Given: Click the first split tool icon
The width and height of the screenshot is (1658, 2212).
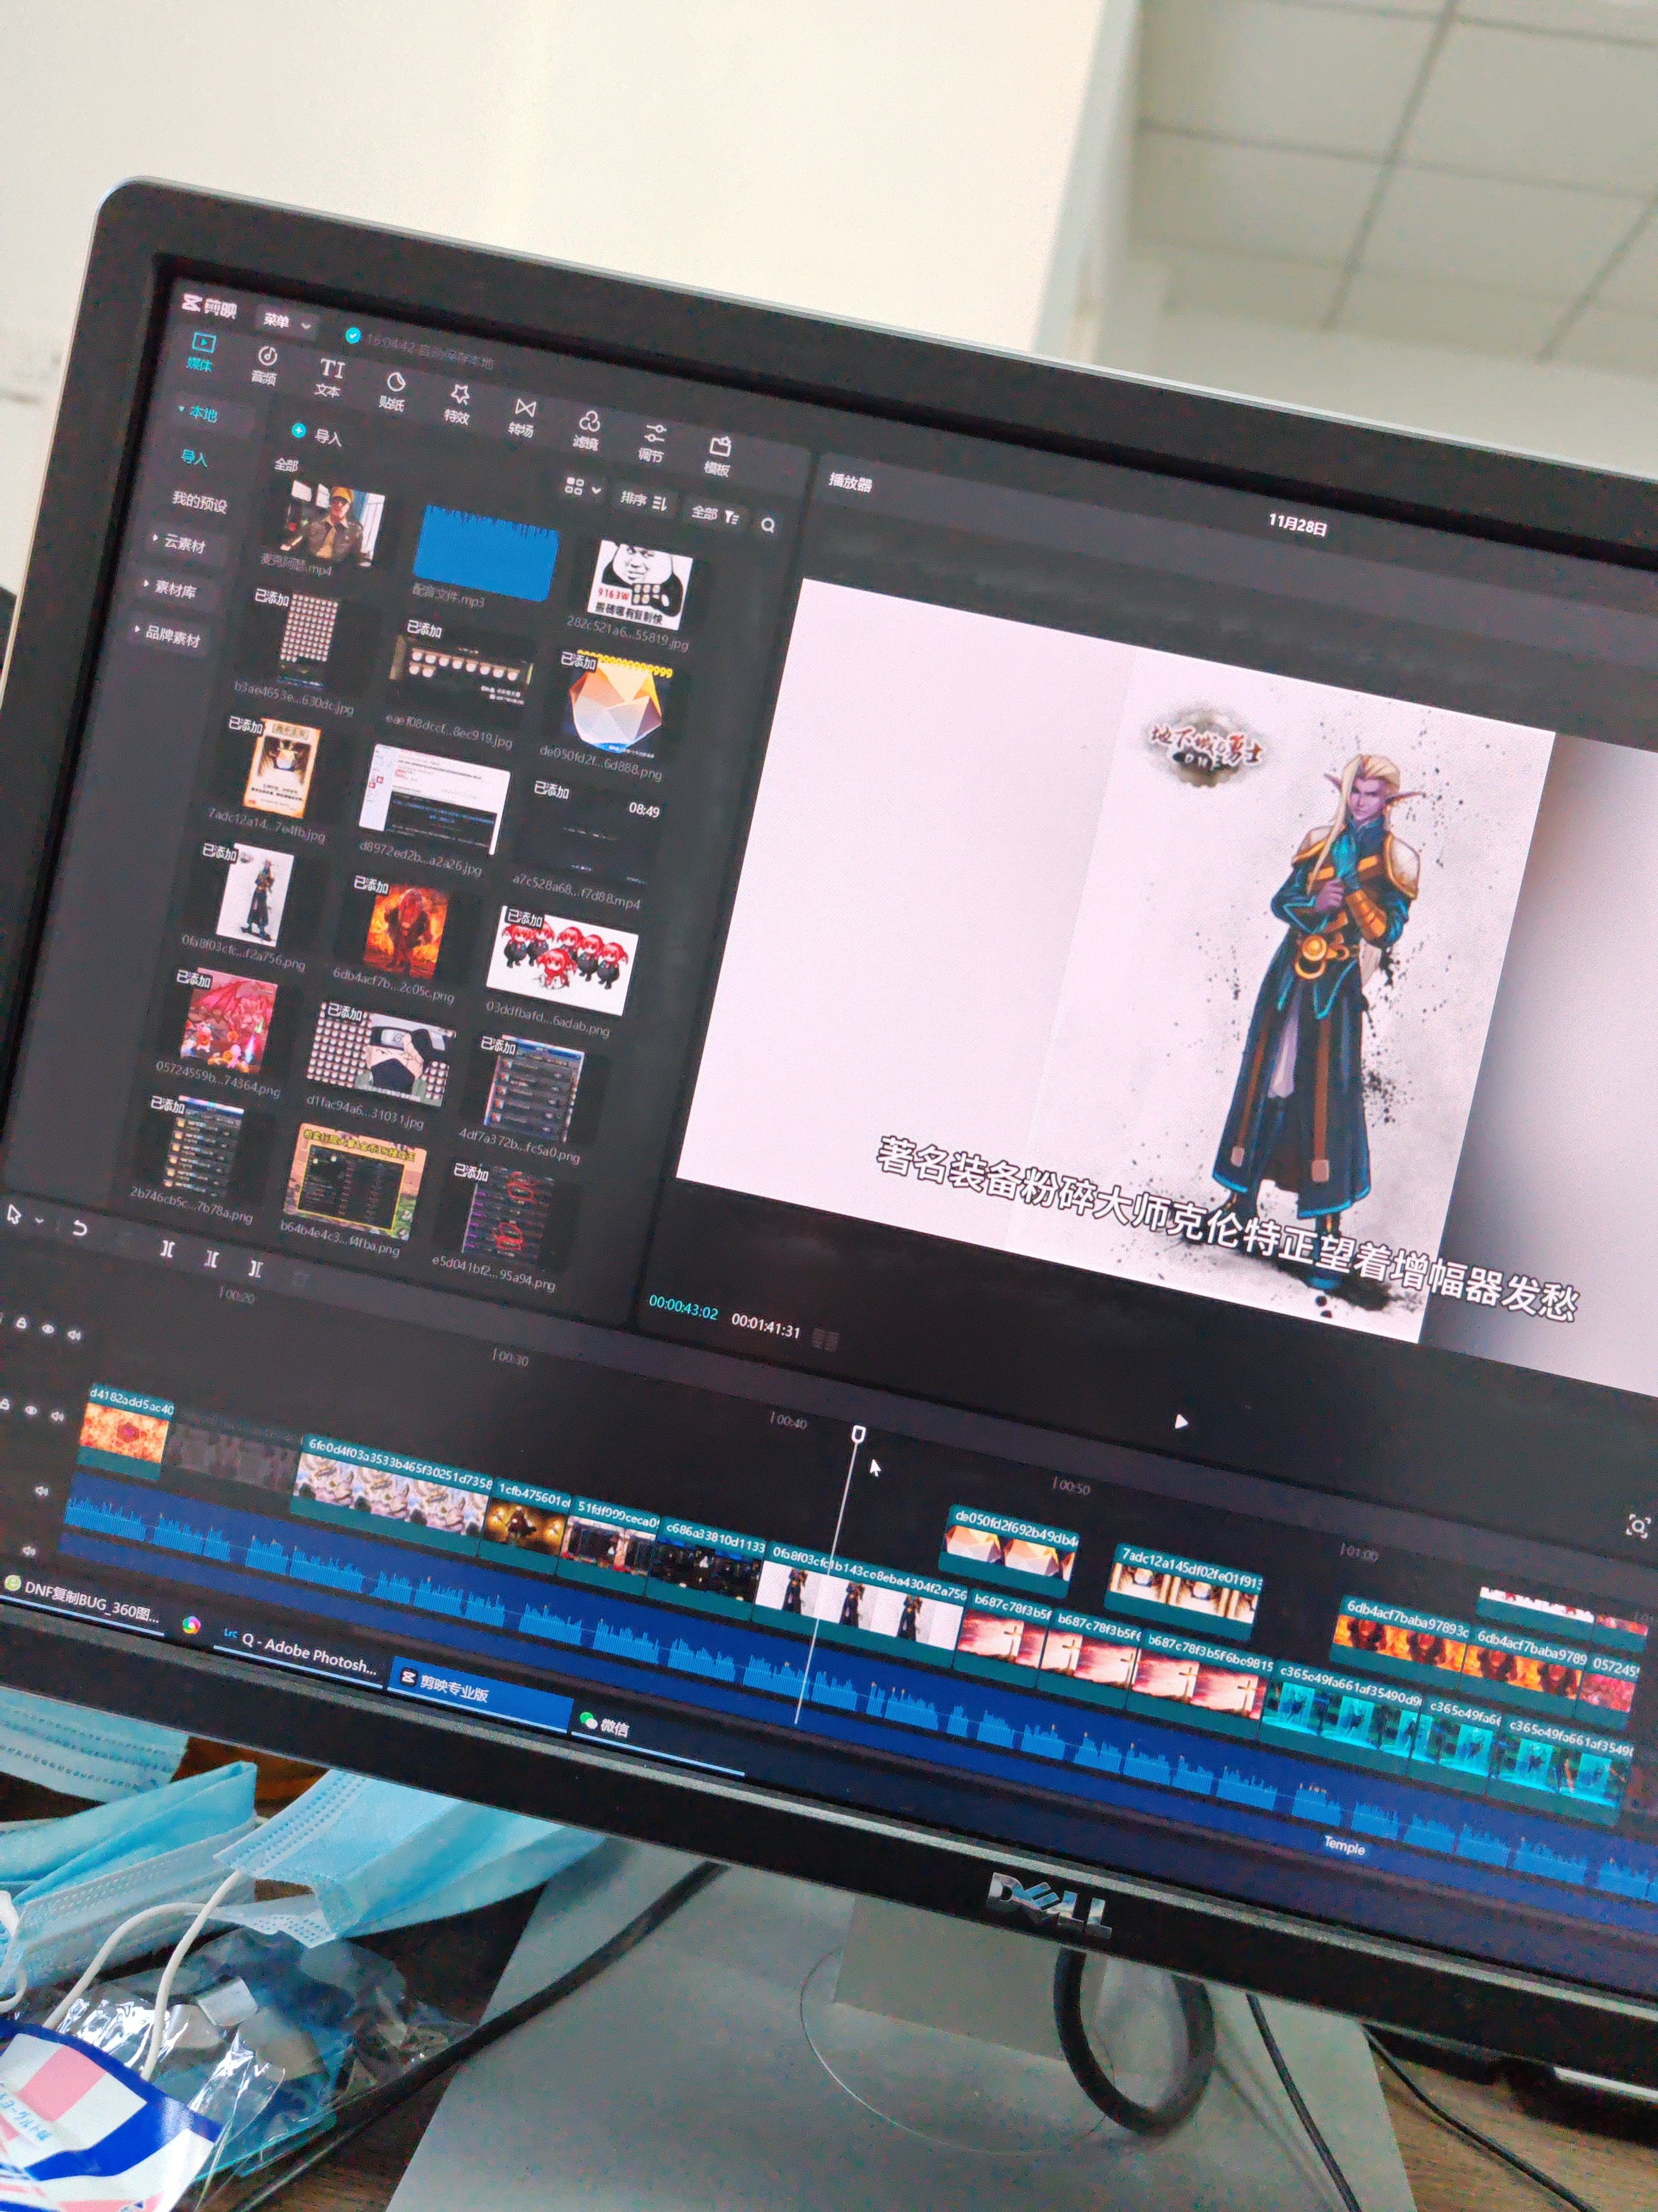Looking at the screenshot, I should (167, 1248).
